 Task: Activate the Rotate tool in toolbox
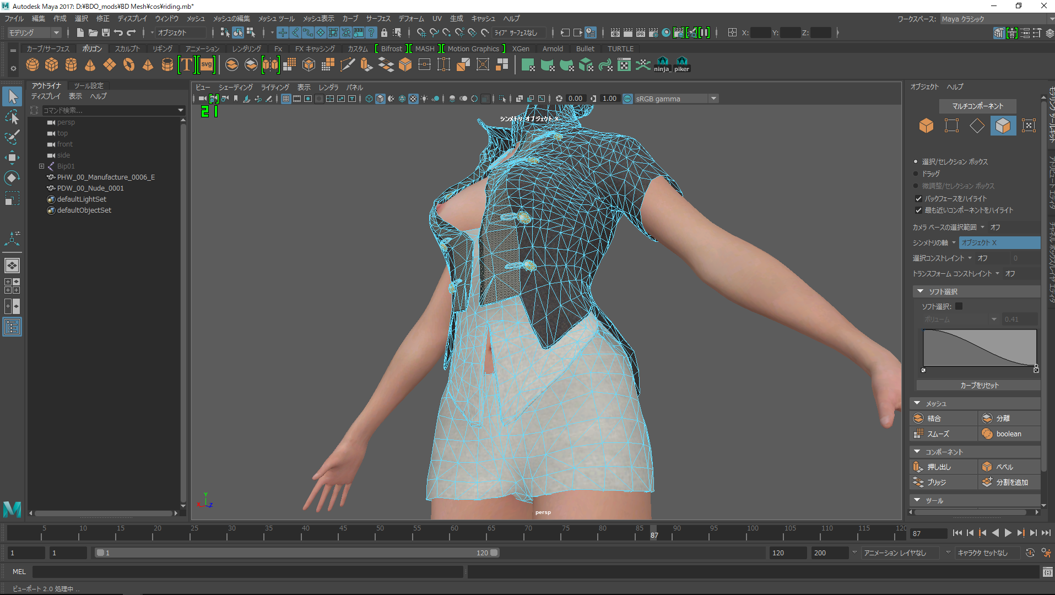[12, 178]
